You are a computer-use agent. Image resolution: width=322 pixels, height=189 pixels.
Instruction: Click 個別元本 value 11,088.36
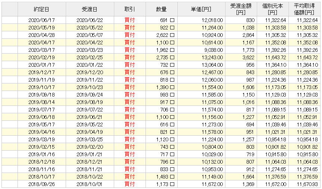click(x=276, y=102)
